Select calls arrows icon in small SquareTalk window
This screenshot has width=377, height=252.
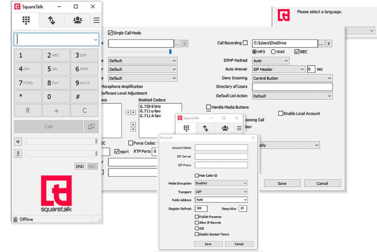[206, 128]
